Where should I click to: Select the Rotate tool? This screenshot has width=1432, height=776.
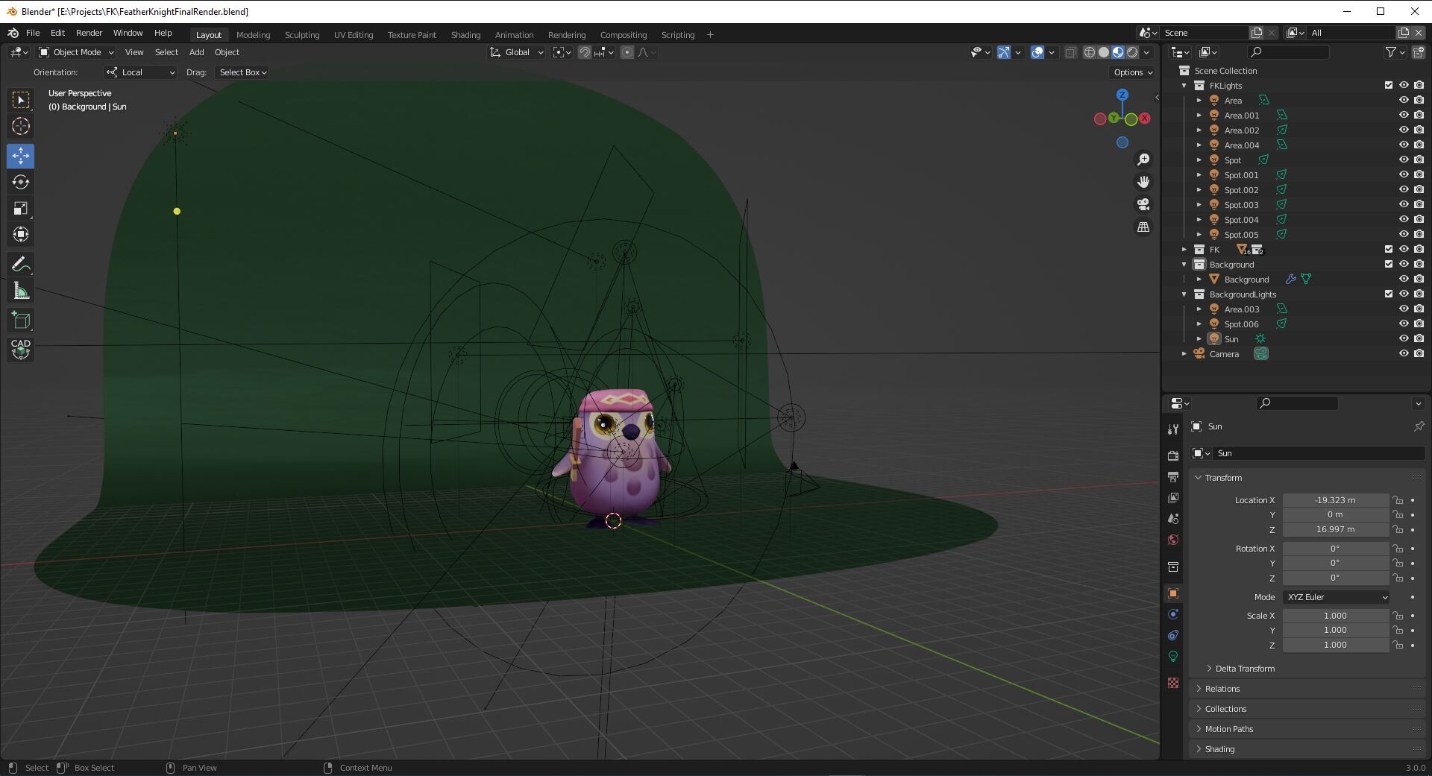pyautogui.click(x=21, y=183)
